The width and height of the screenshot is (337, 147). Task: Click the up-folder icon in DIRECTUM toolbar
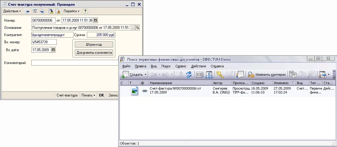(180, 75)
